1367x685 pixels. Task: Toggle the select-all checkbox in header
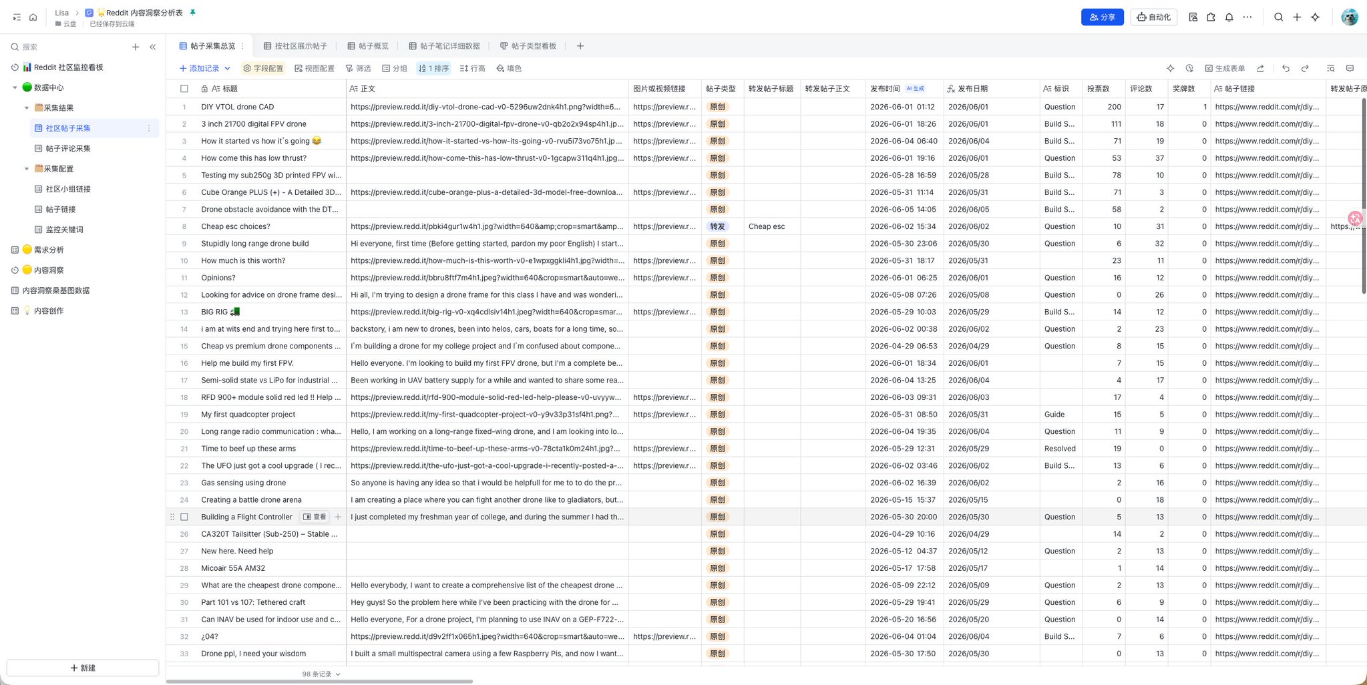tap(184, 88)
